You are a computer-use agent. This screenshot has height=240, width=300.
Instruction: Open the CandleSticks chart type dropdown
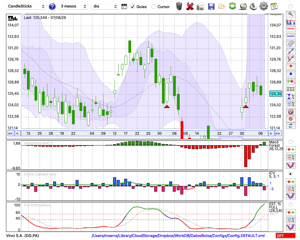pyautogui.click(x=26, y=6)
